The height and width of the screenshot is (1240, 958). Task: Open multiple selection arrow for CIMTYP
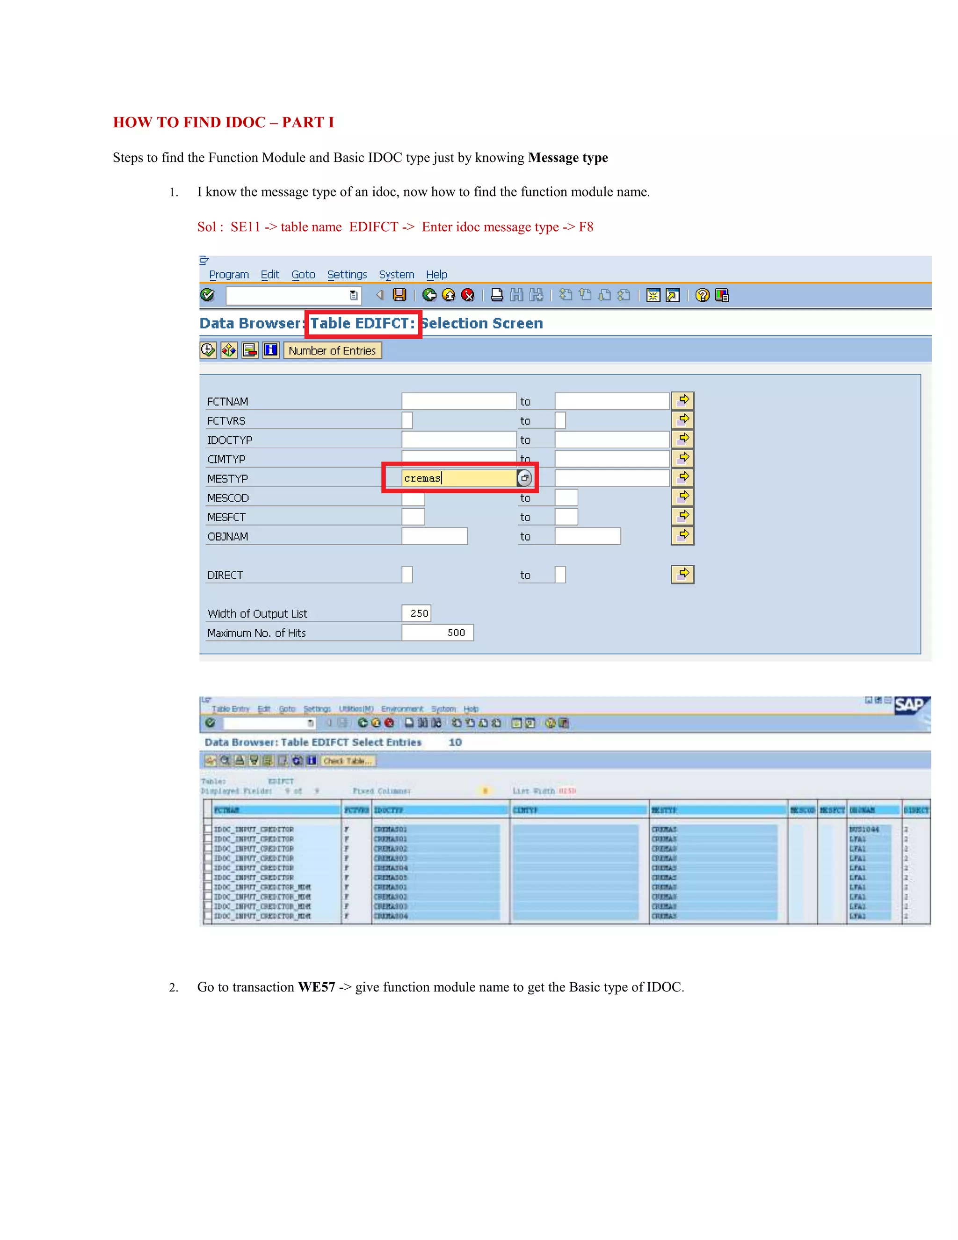(683, 458)
